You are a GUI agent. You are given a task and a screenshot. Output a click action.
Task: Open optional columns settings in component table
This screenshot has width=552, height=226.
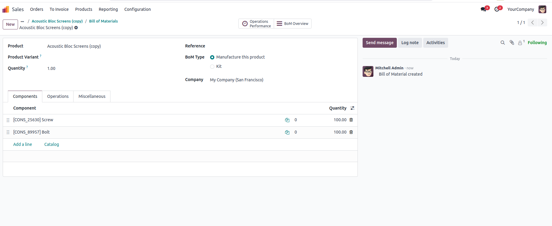(352, 108)
